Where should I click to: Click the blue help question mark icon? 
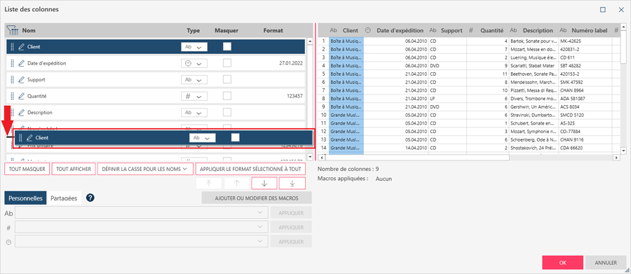90,198
